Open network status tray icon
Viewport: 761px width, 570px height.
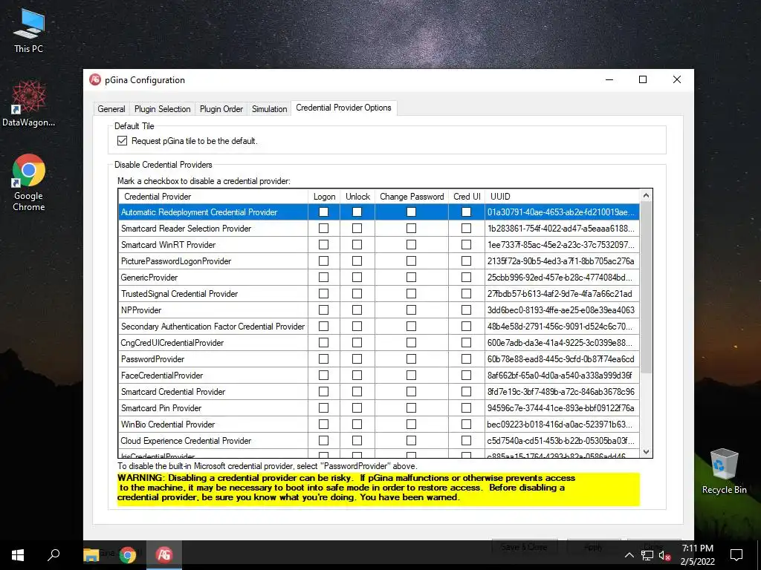(647, 555)
